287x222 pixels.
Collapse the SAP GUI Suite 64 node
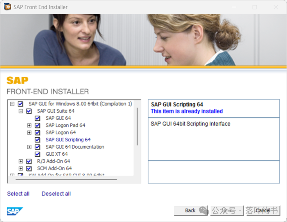coord(21,111)
